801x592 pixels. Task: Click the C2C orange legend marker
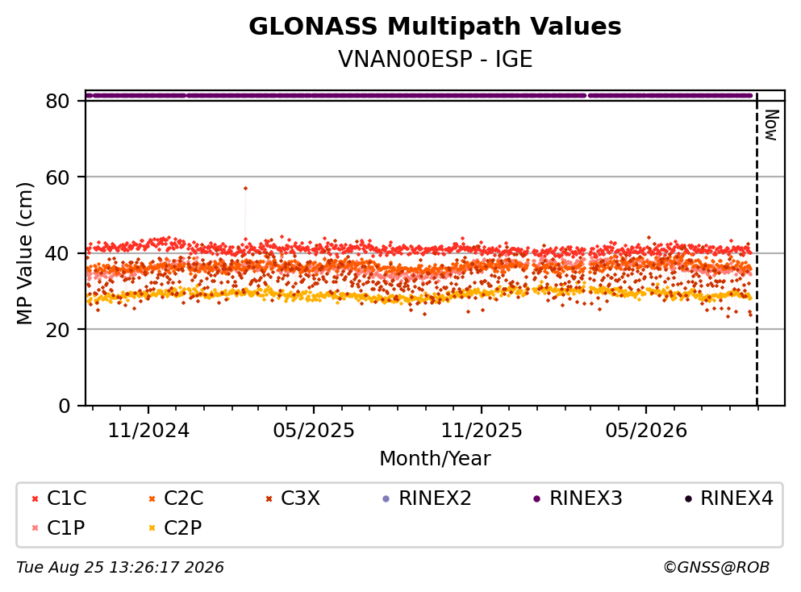(x=152, y=499)
